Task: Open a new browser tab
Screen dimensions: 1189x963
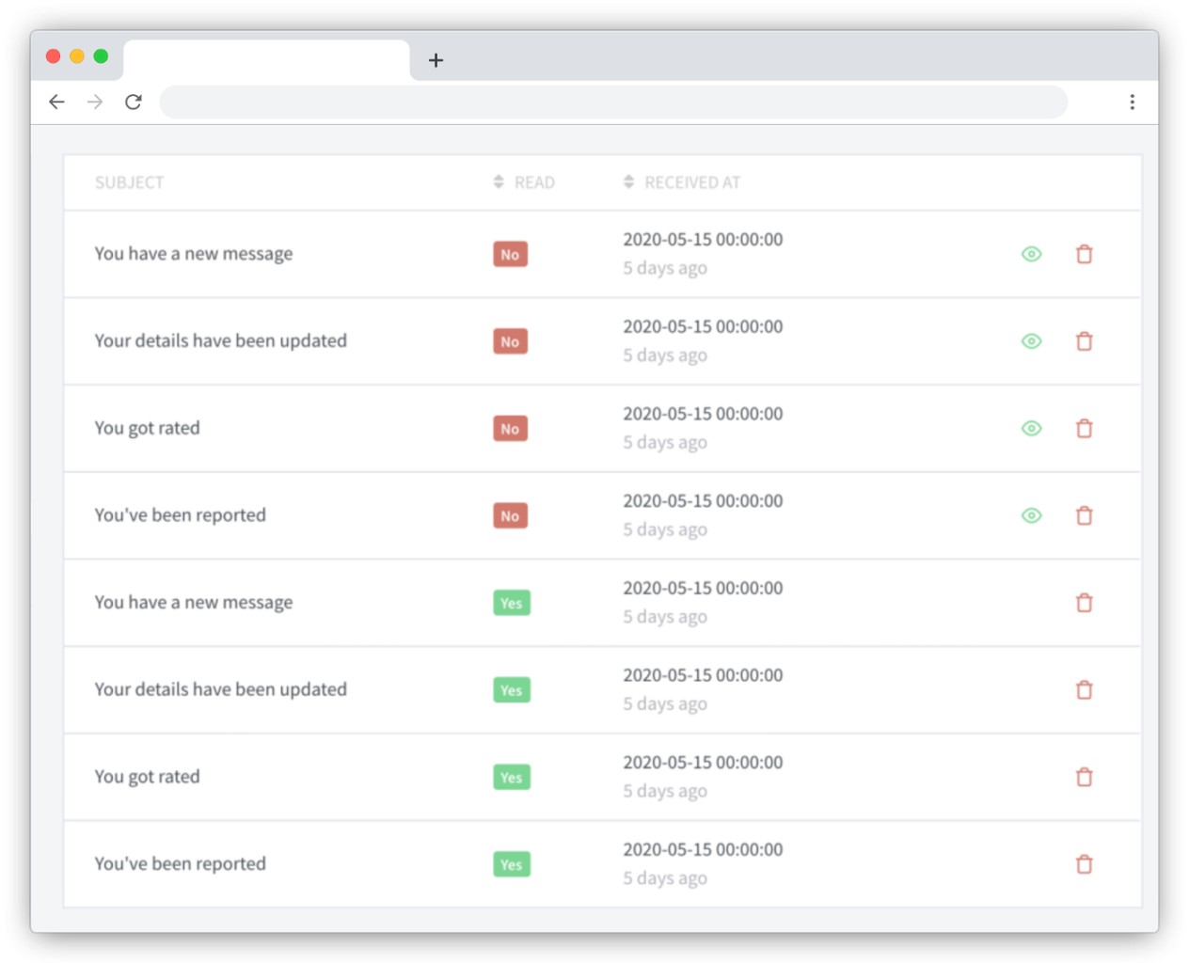Action: 436,60
